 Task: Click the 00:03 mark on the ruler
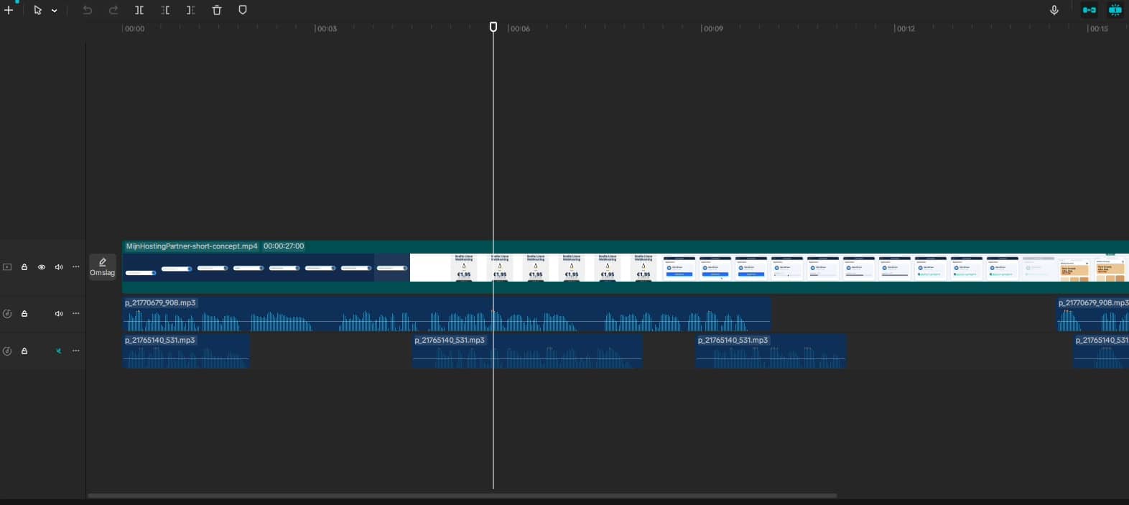(326, 29)
